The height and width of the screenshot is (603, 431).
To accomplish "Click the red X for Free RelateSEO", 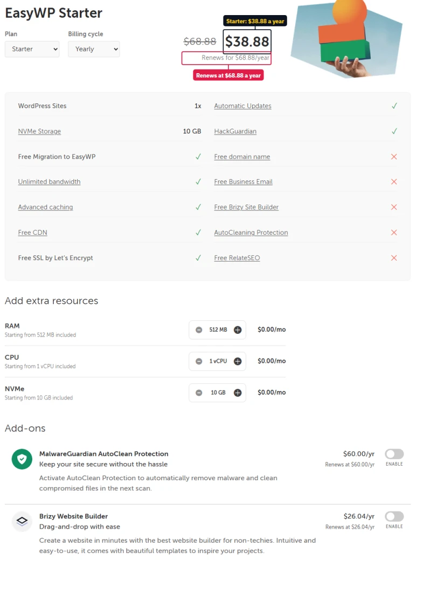I will [x=394, y=258].
